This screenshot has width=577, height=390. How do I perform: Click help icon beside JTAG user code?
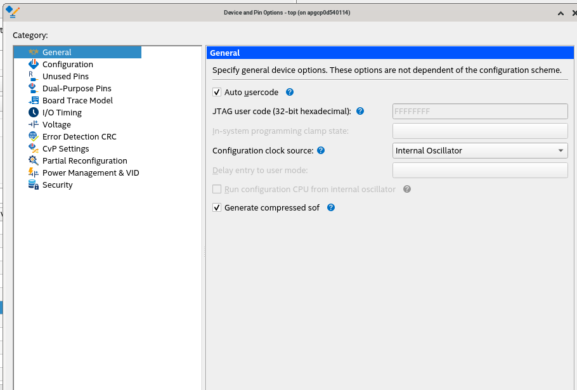(360, 111)
